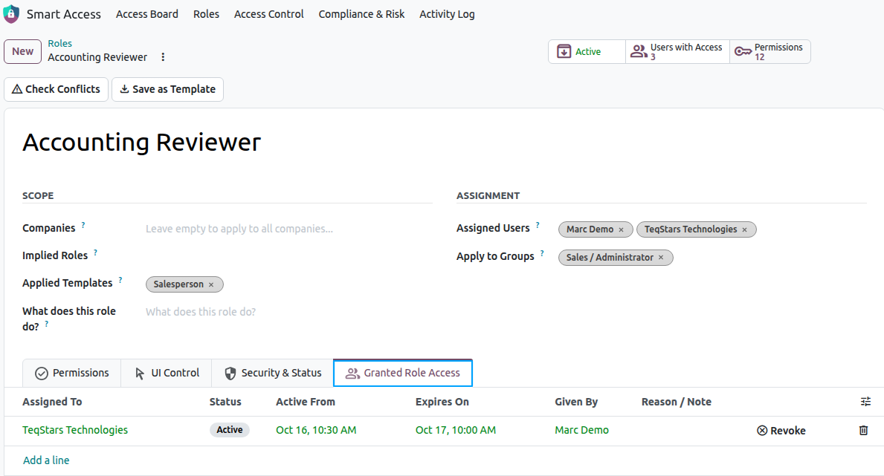This screenshot has width=884, height=476.
Task: Show help tooltip for Apply to Groups
Action: pyautogui.click(x=542, y=253)
